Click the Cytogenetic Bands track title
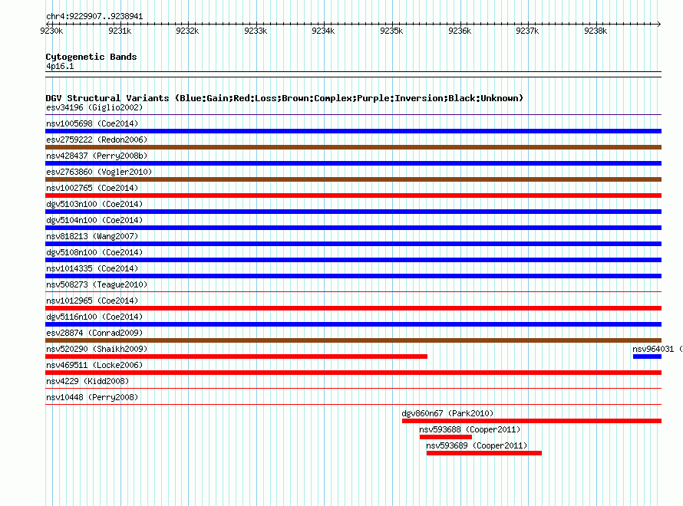This screenshot has height=506, width=683. (91, 57)
